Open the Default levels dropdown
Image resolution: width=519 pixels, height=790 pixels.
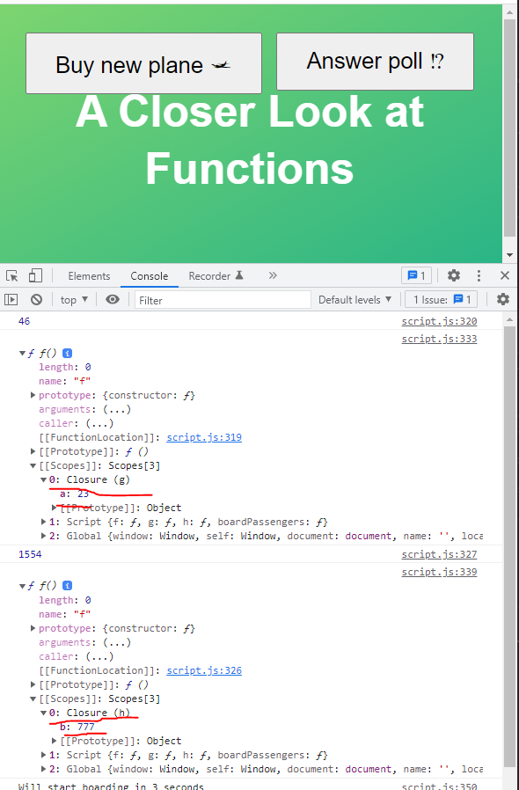coord(355,300)
